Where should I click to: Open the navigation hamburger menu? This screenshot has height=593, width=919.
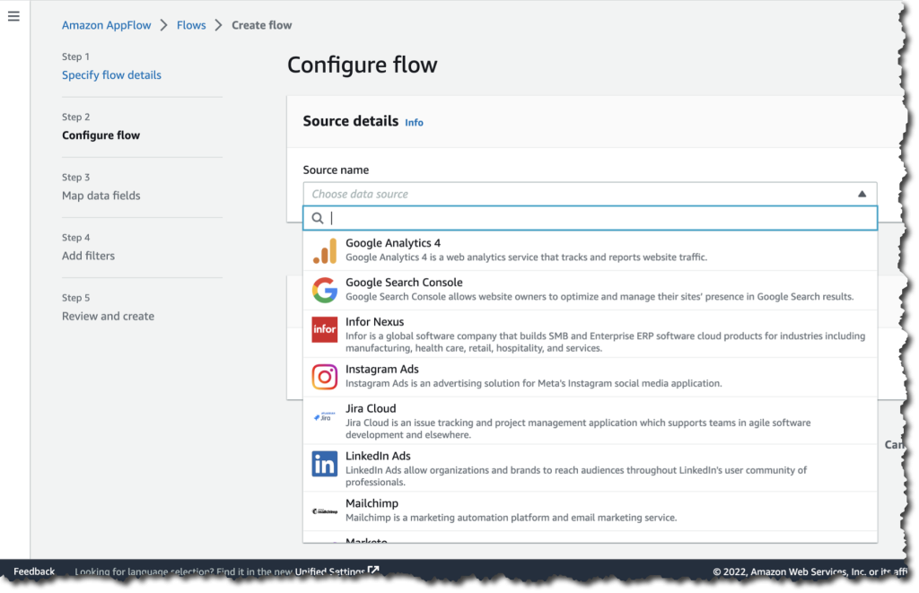(13, 15)
